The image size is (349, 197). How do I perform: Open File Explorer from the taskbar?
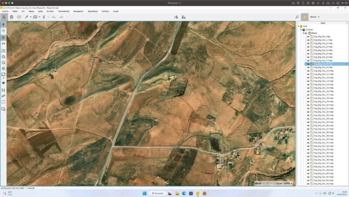coord(177,193)
